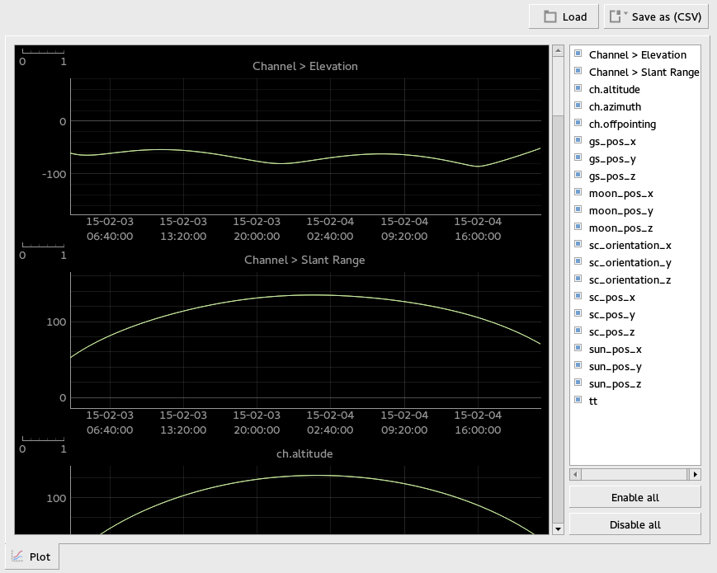Click series list scroll right arrow

click(696, 474)
